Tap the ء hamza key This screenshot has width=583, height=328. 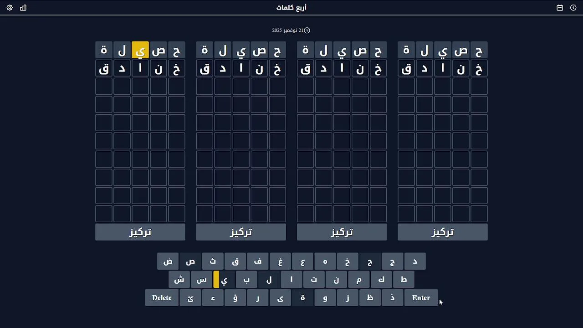click(213, 298)
